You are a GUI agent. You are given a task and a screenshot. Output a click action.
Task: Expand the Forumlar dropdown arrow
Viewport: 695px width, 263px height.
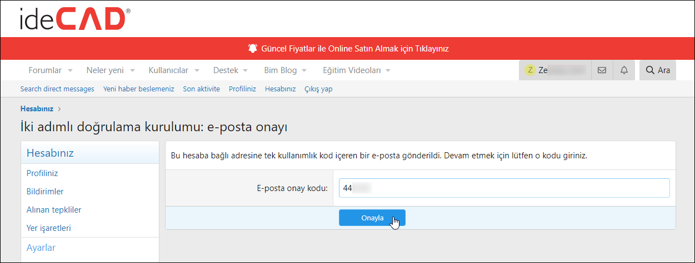coord(70,71)
